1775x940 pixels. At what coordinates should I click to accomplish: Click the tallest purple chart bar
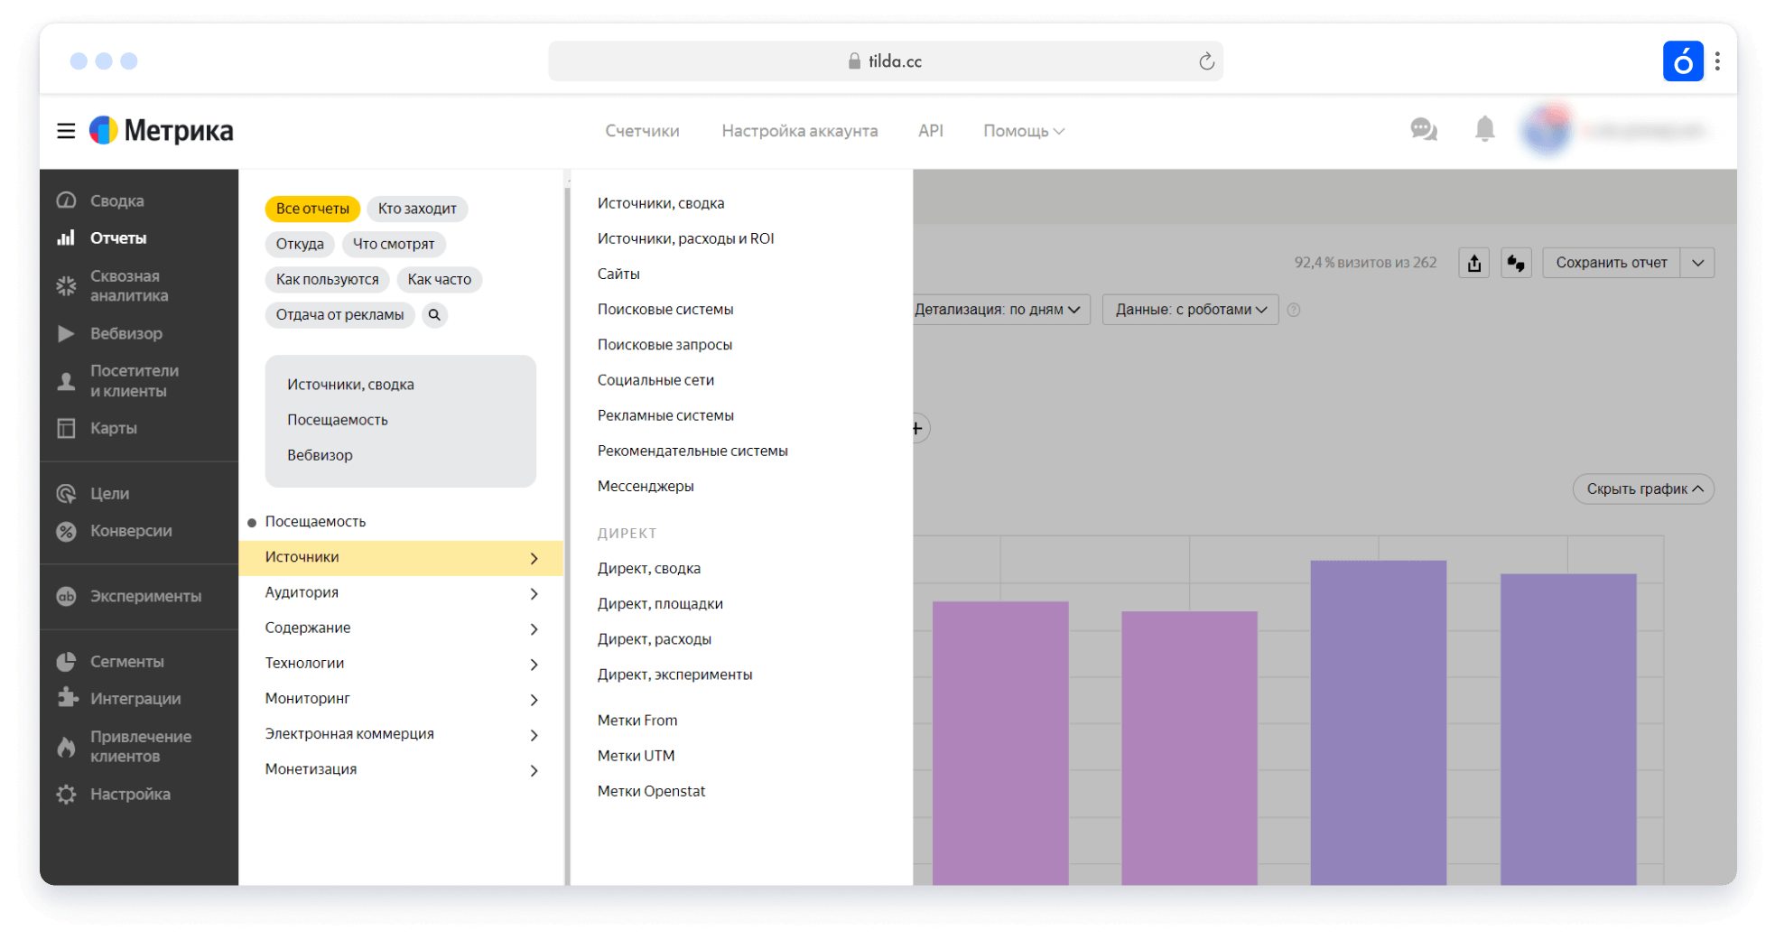1378,722
